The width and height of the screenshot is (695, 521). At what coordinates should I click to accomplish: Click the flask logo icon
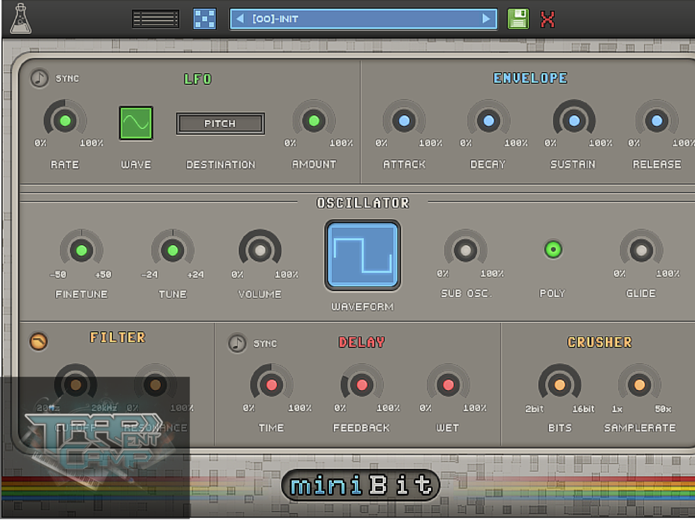pyautogui.click(x=20, y=18)
